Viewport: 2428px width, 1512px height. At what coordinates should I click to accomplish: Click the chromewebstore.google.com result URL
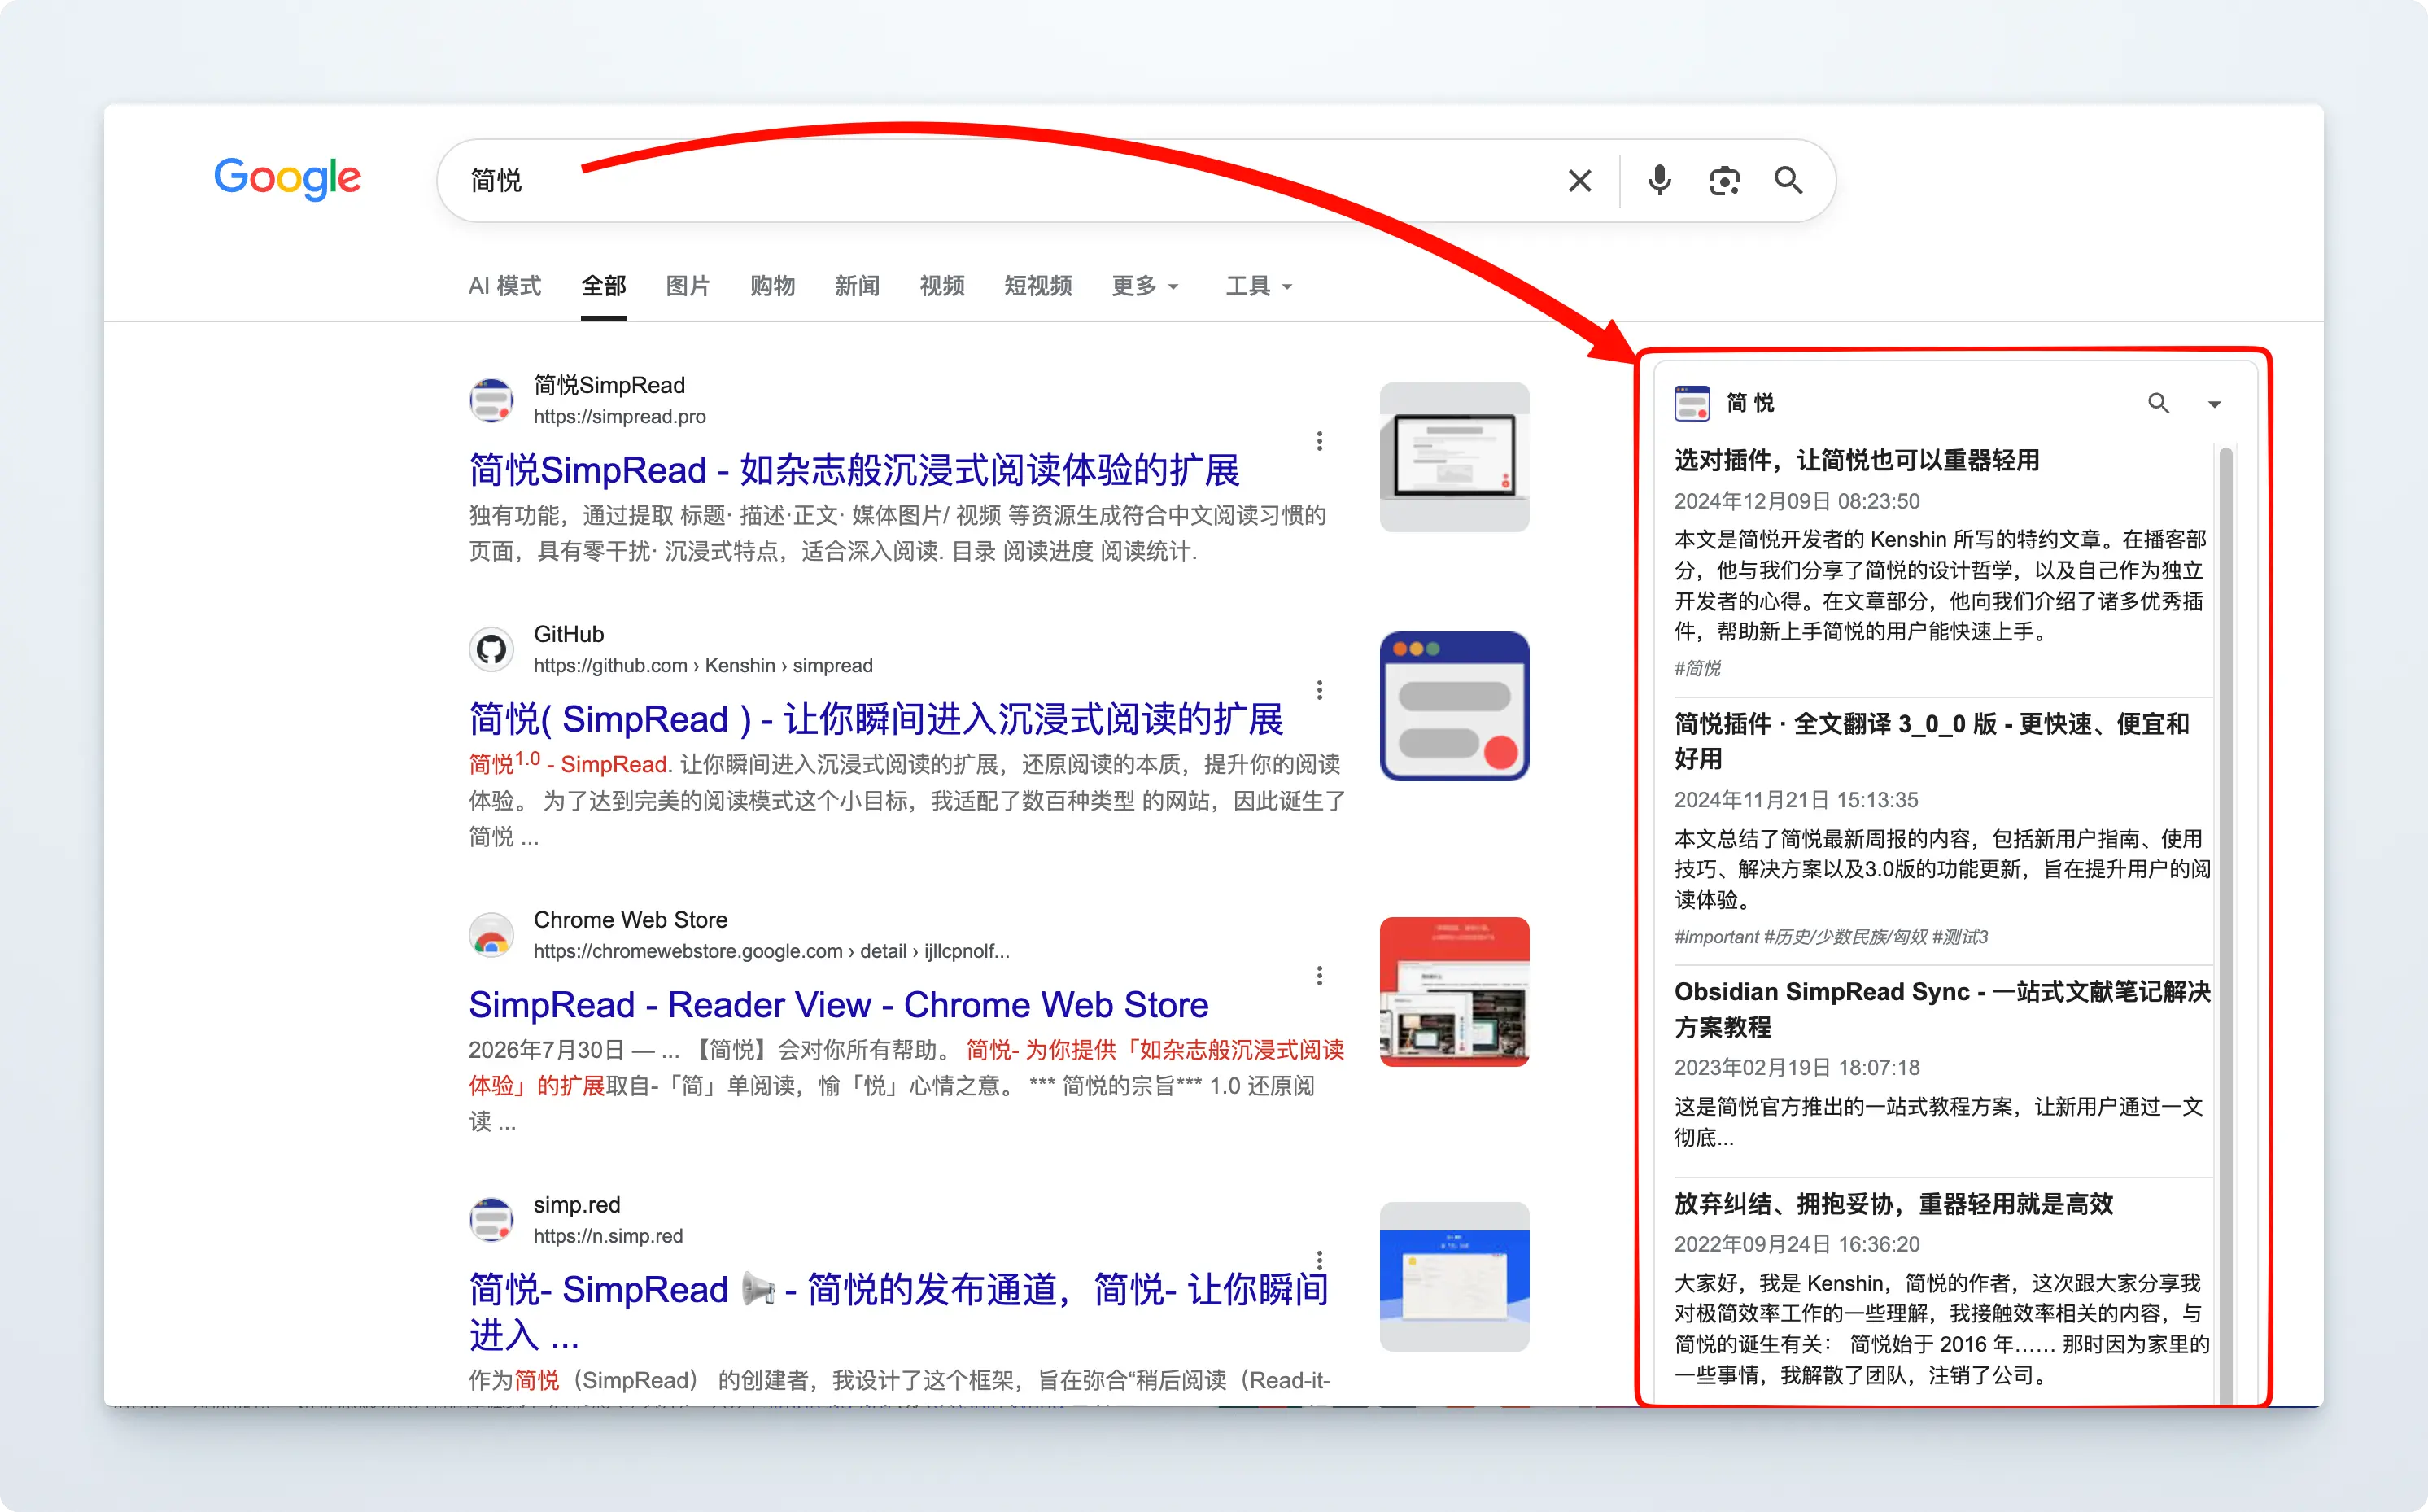[771, 951]
